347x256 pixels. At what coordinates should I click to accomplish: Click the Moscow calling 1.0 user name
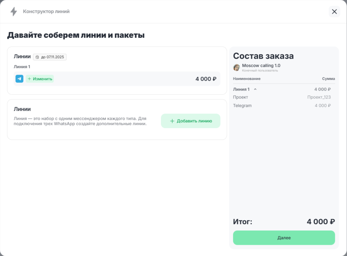tap(261, 65)
